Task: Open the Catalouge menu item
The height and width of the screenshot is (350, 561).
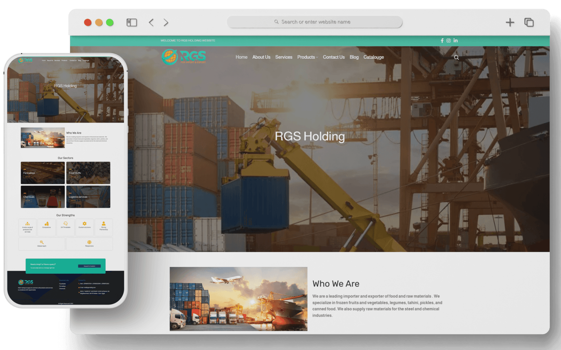Action: (x=374, y=57)
